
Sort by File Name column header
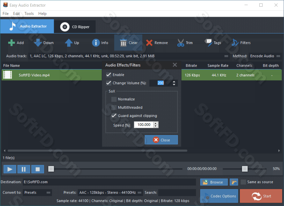coord(12,66)
